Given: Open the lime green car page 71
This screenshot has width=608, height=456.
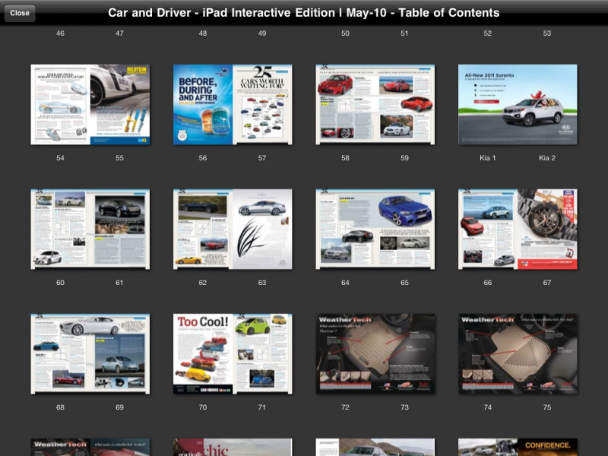Looking at the screenshot, I should [263, 353].
